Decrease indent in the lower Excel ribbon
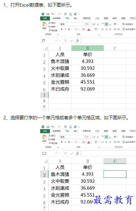Viewport: 136px width, 211px height. tap(115, 142)
